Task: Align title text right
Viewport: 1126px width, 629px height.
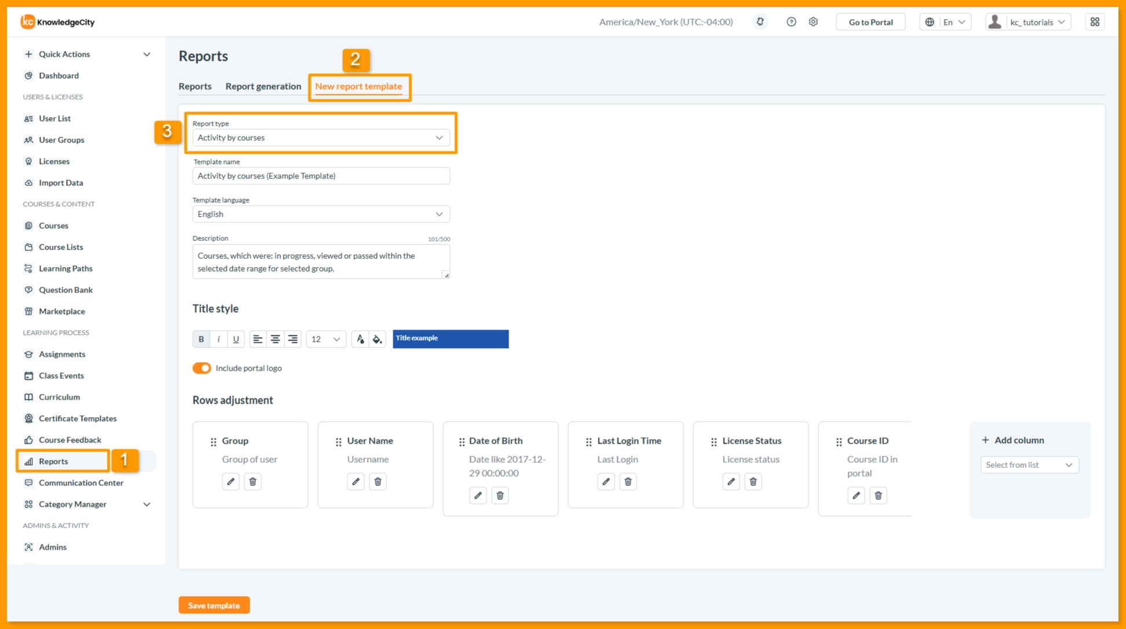Action: point(293,339)
